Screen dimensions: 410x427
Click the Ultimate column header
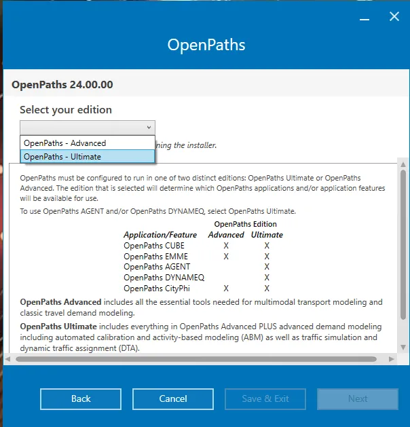click(267, 235)
